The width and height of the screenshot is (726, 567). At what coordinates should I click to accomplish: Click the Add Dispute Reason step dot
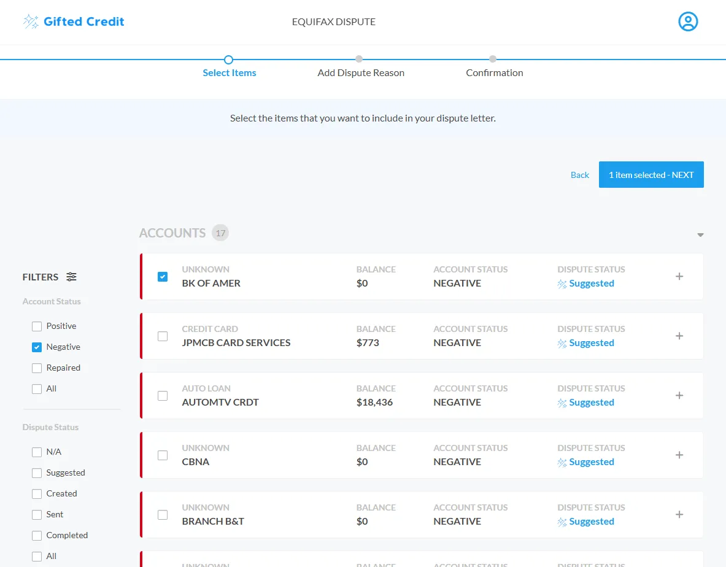(359, 59)
